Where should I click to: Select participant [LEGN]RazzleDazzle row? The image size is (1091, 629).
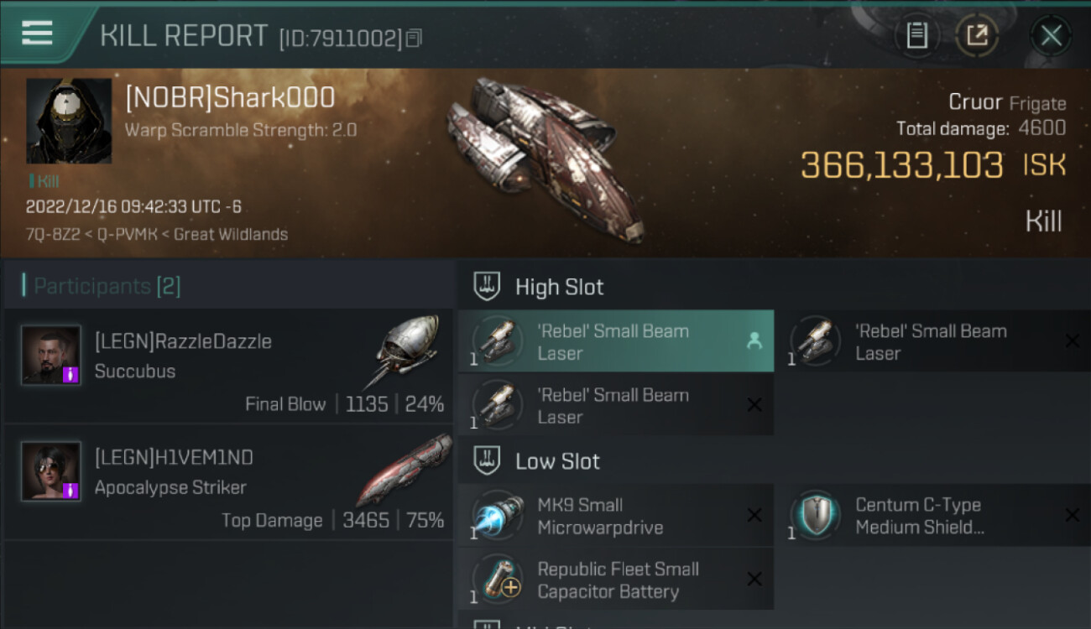[228, 366]
